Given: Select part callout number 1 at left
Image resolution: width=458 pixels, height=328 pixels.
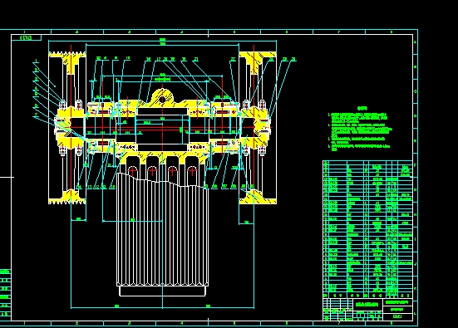Looking at the screenshot, I should 37,61.
